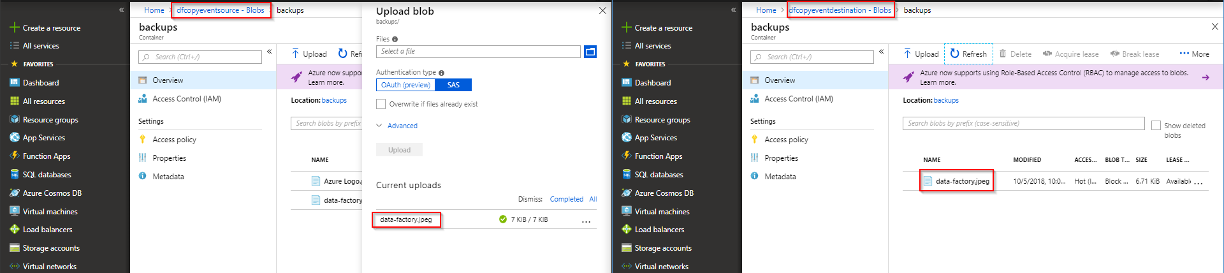Open App Services in the source window sidebar
Screen dimensions: 1224x273
click(x=38, y=138)
